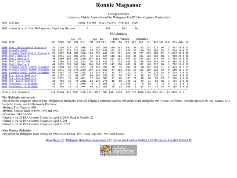This screenshot has height=178, width=237.
Task: Open Players and Coaches Profiles M
Action: 172,140
